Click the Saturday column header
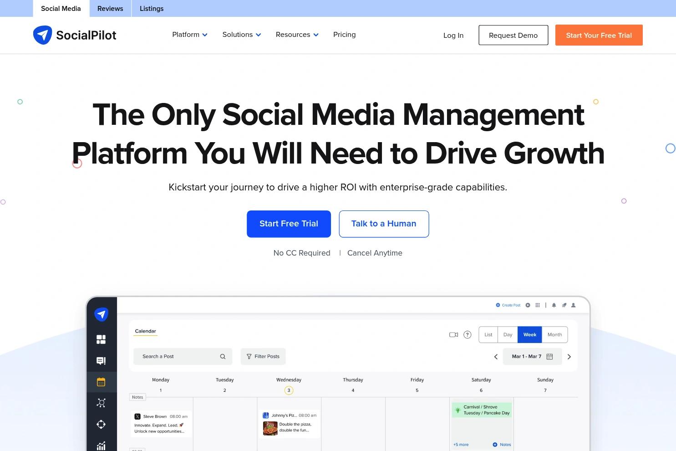676x451 pixels. (x=481, y=380)
